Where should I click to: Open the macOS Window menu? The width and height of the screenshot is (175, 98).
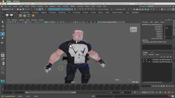point(16,1)
